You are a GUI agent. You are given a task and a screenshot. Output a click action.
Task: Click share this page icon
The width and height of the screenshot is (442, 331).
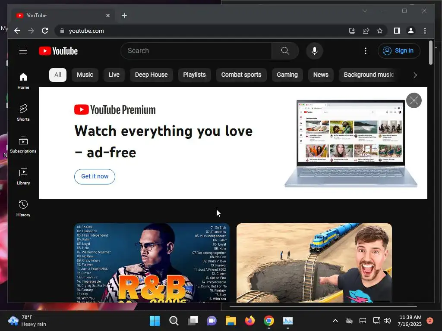tap(366, 31)
